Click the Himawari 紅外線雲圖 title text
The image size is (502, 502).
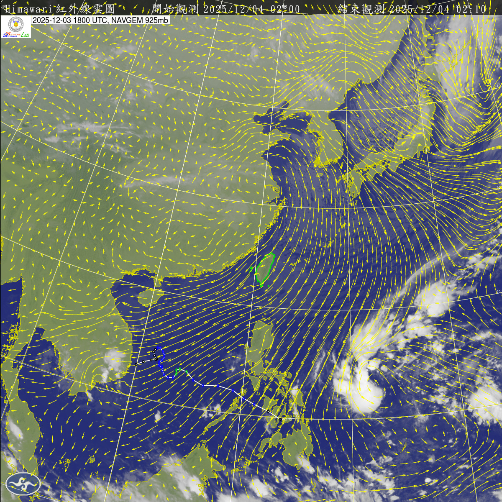[x=58, y=9]
